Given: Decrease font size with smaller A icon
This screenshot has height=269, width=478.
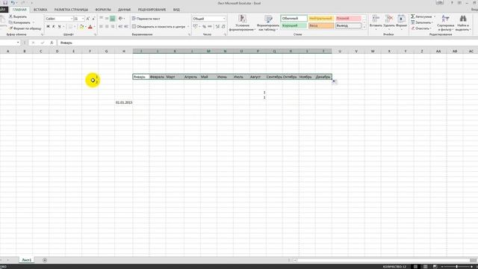Looking at the screenshot, I should [x=93, y=19].
